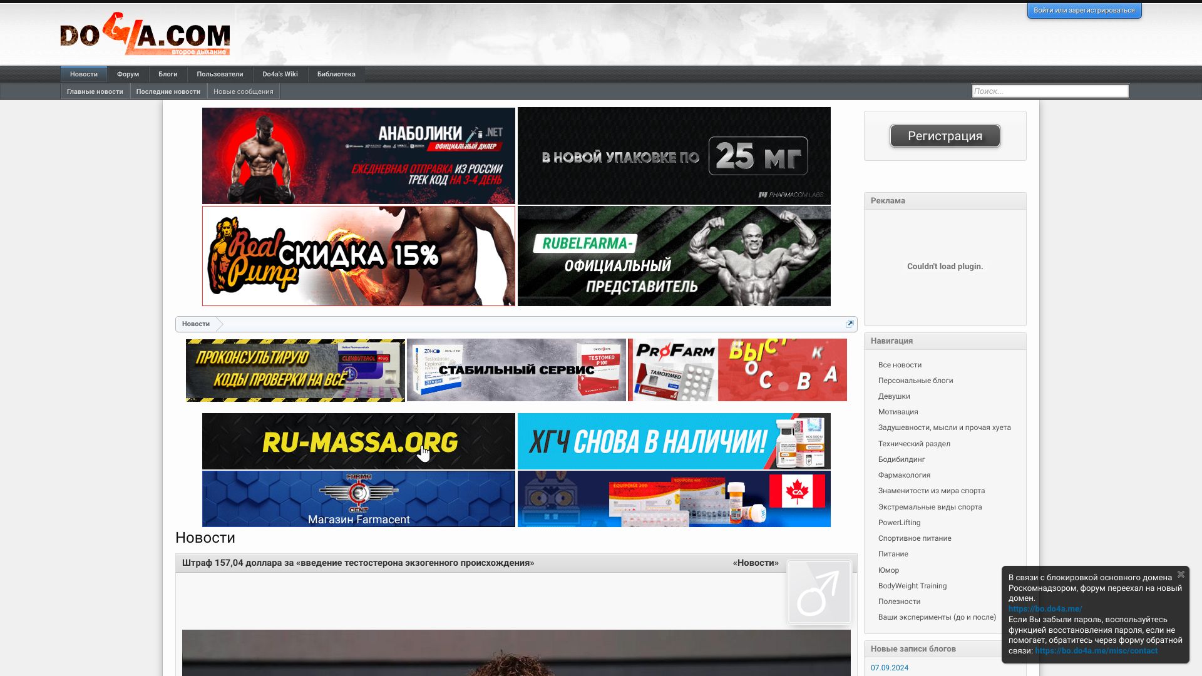The image size is (1202, 676).
Task: Open the RU-MASSA.ORG banner
Action: click(359, 441)
